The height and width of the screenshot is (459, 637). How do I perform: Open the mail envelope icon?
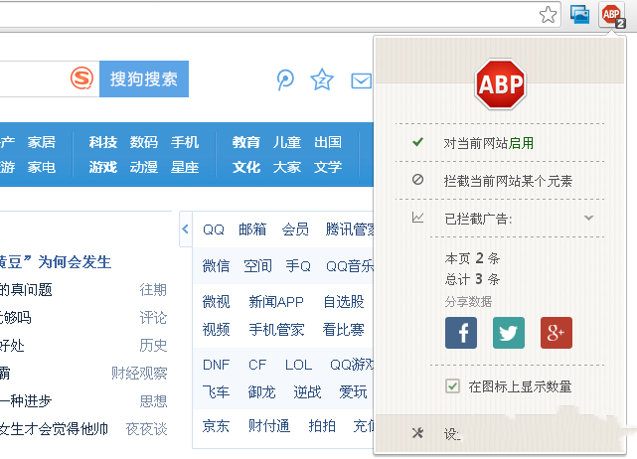coord(361,80)
